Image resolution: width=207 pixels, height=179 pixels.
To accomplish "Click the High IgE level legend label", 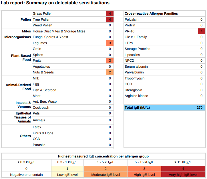I will coord(144,175).
